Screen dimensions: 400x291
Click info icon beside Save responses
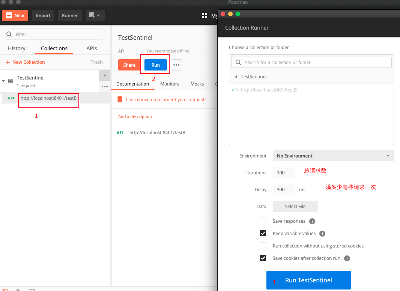click(312, 221)
